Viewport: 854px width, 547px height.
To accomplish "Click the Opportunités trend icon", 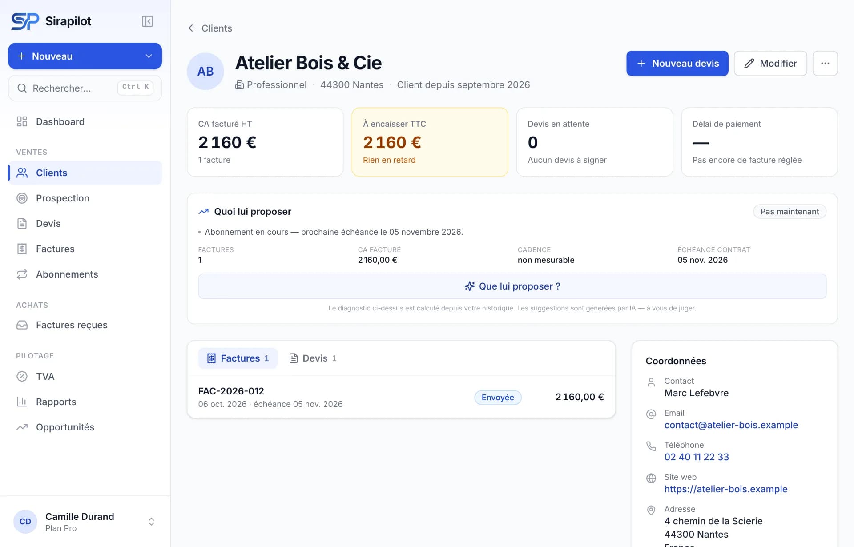I will click(22, 427).
